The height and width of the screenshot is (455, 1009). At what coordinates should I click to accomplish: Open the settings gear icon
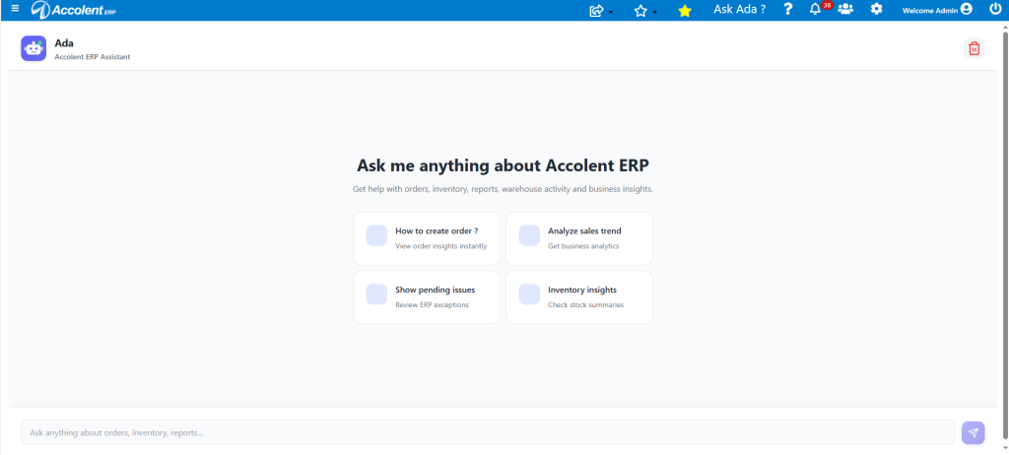876,9
